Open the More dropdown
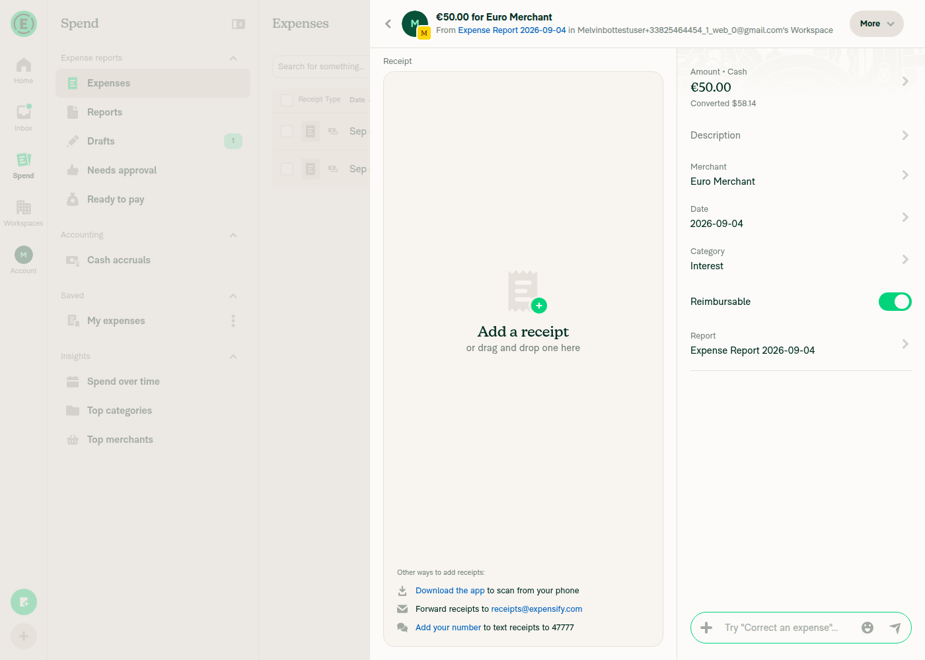This screenshot has width=925, height=660. pyautogui.click(x=877, y=24)
